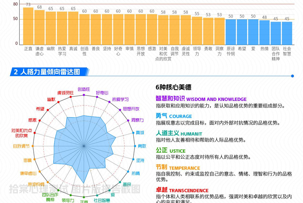Click the 领导力 bar in the bar chart

197,31
